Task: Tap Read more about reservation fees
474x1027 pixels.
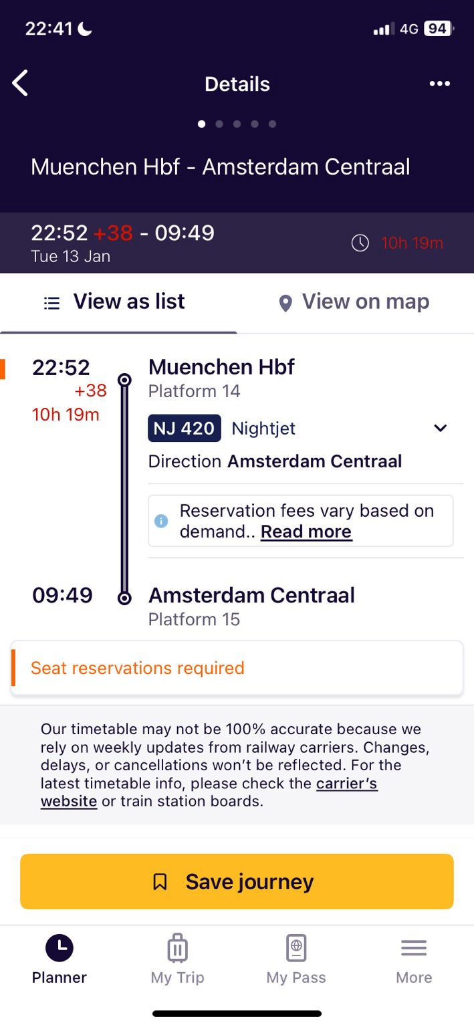Action: 306,532
